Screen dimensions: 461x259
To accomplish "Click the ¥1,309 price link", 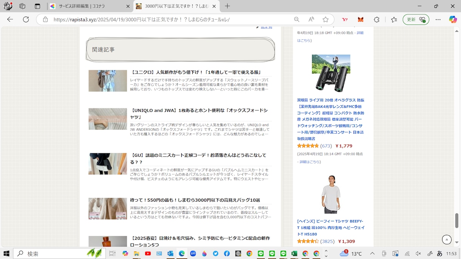I will [346, 242].
